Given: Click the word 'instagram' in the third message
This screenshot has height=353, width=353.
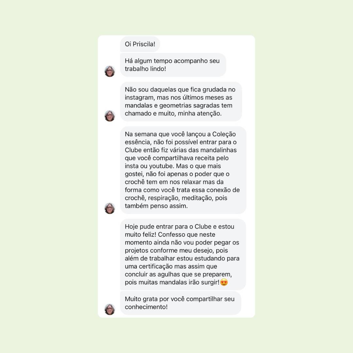Looking at the screenshot, I should 139,98.
